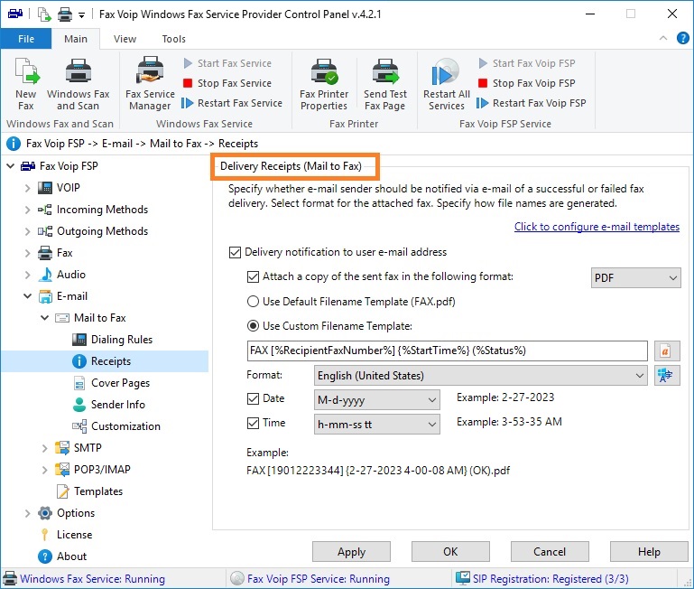The image size is (694, 589).
Task: Switch to the Tools ribbon tab
Action: [173, 39]
